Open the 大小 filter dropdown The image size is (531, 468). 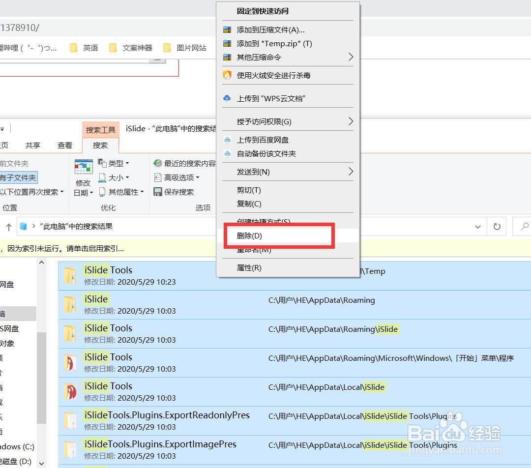(x=114, y=177)
